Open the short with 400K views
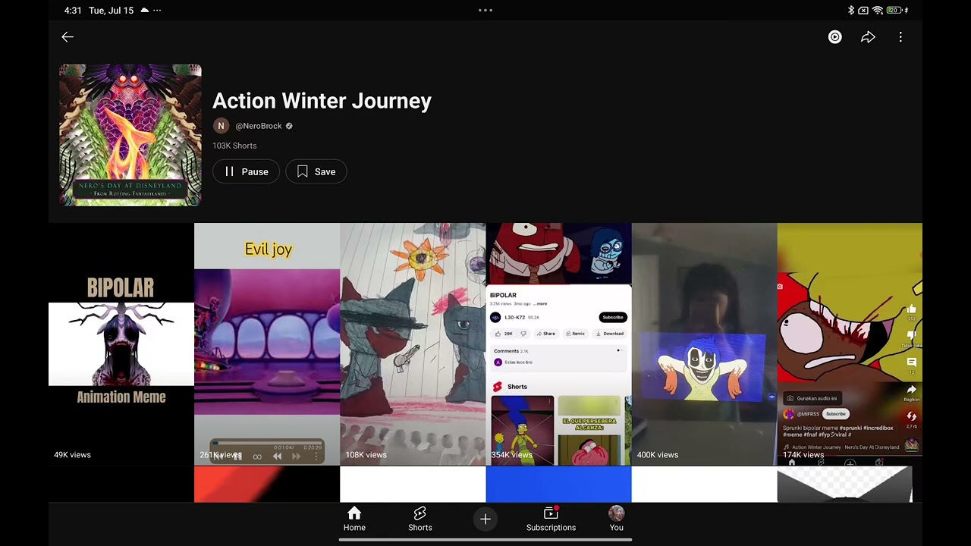The width and height of the screenshot is (971, 546). [704, 344]
